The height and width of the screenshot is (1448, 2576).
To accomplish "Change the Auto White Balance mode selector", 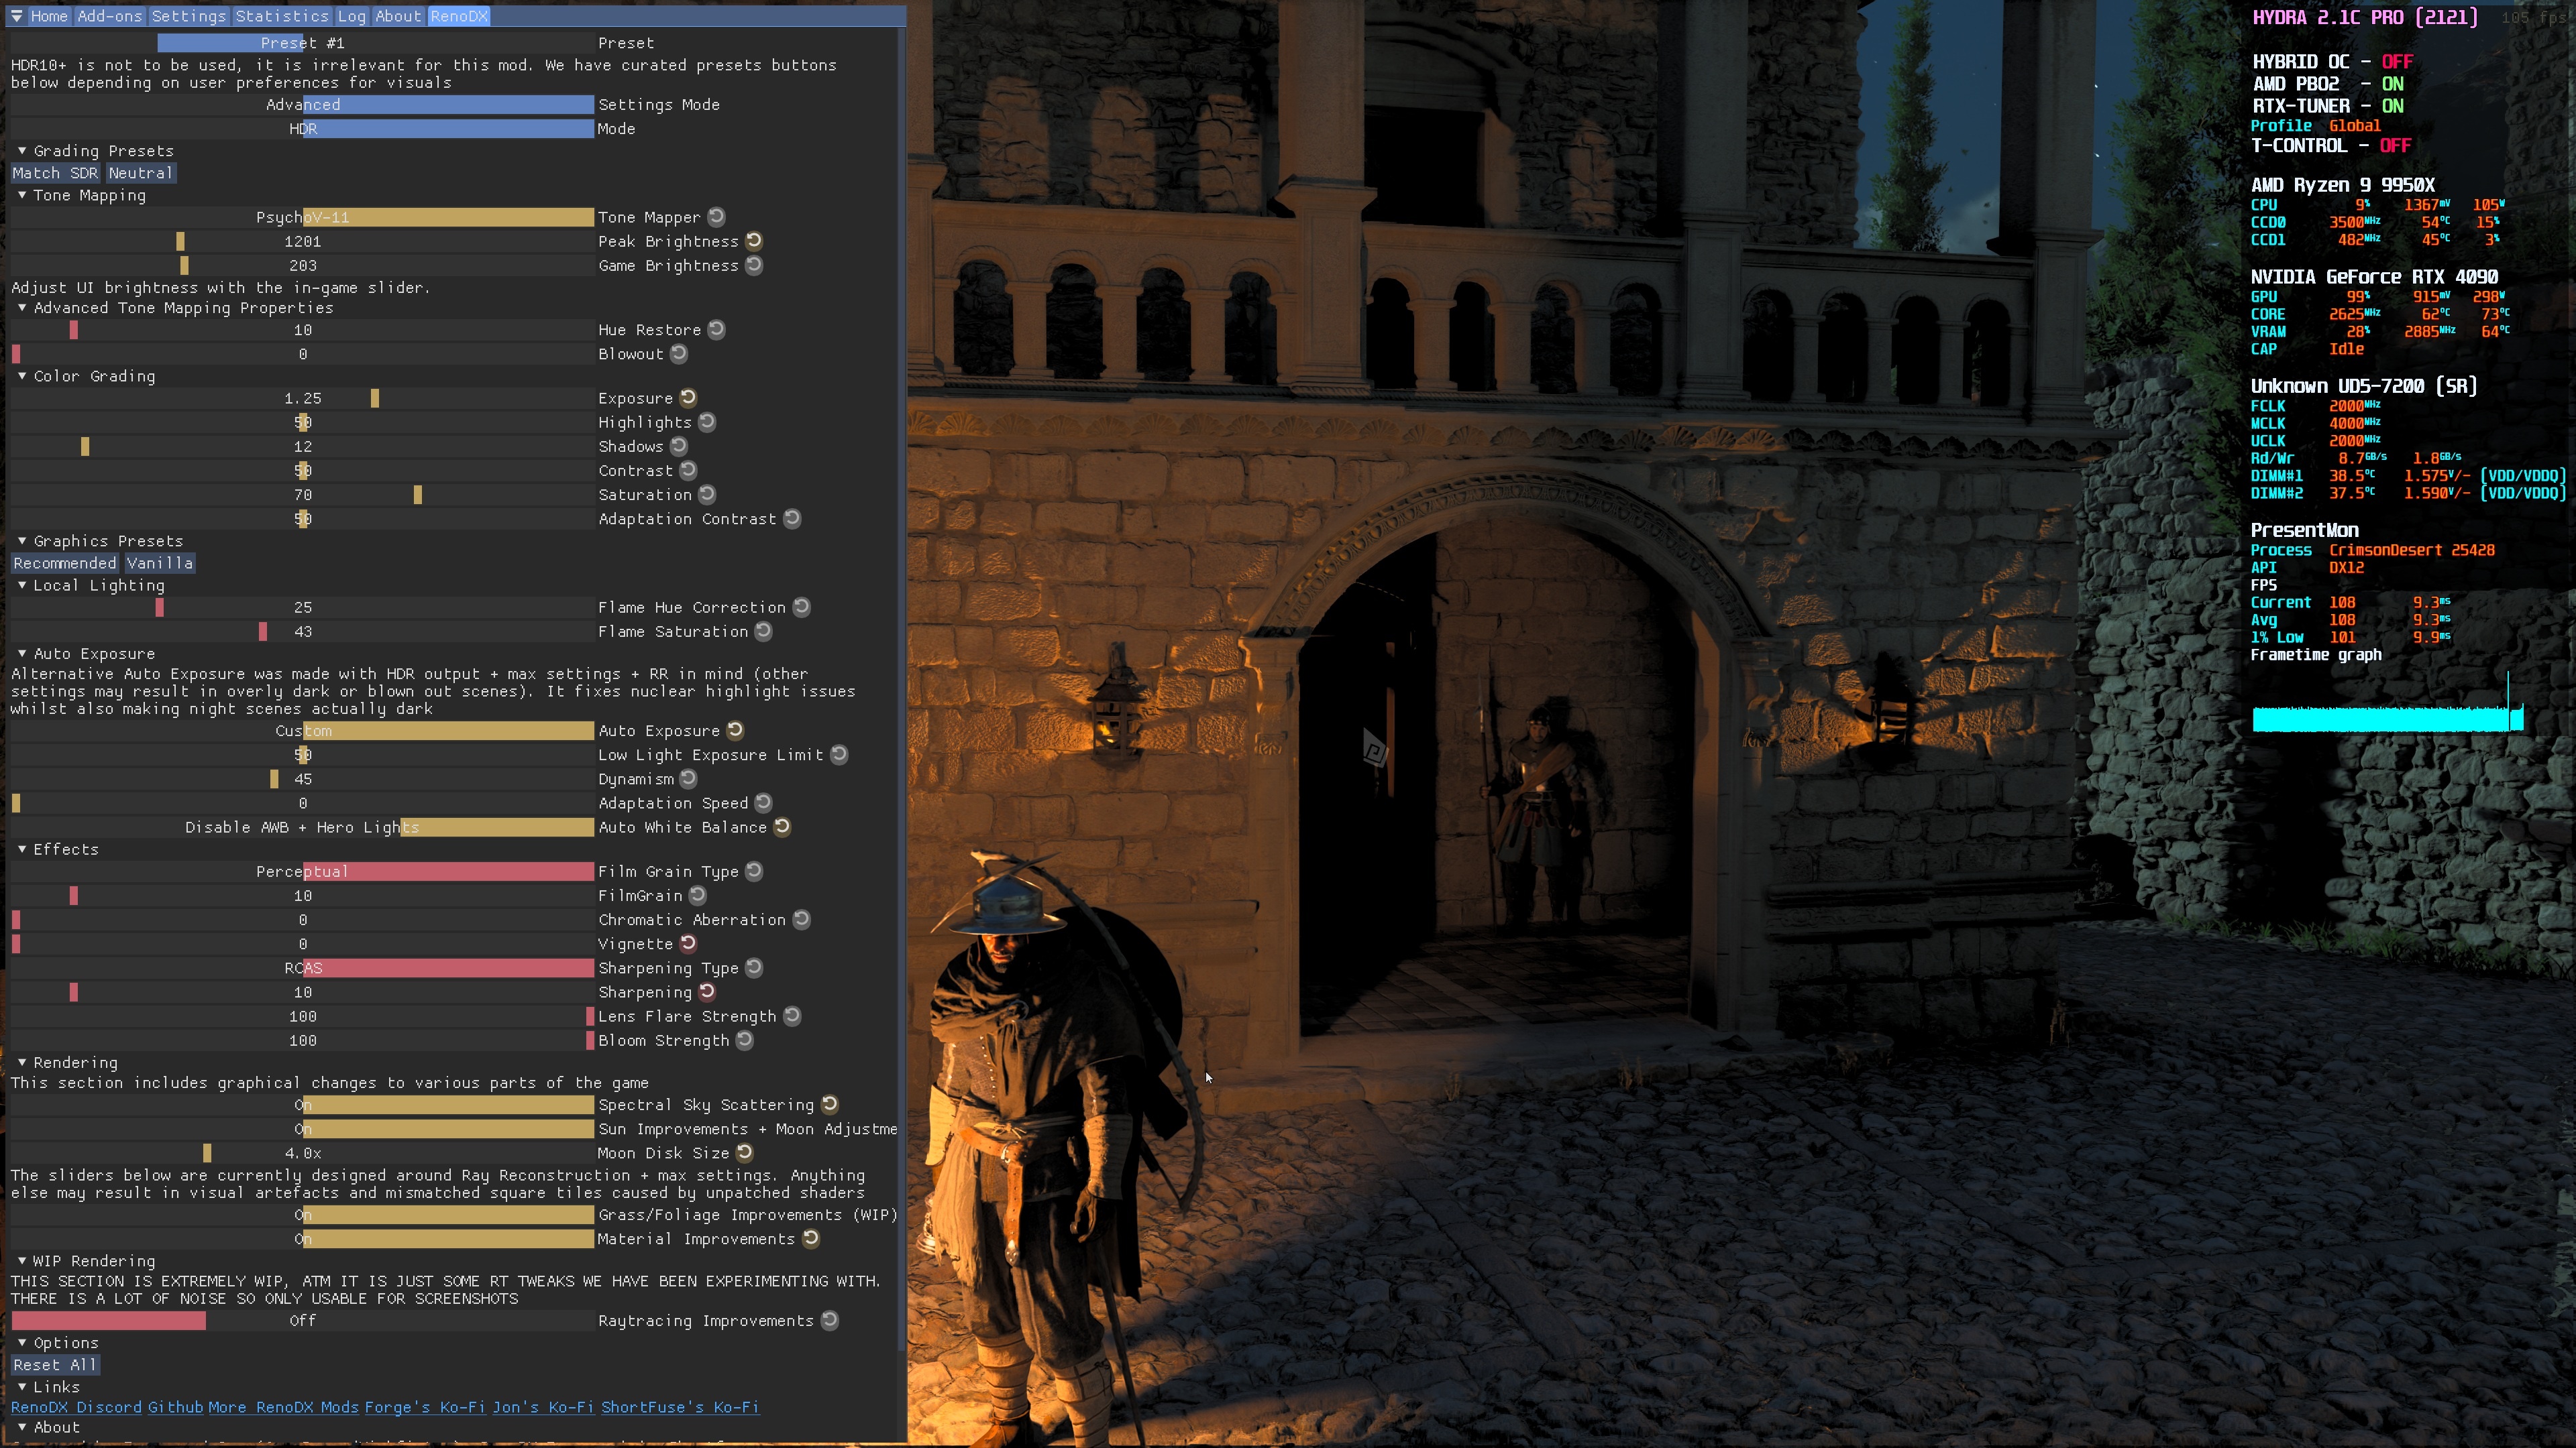I will tap(302, 827).
